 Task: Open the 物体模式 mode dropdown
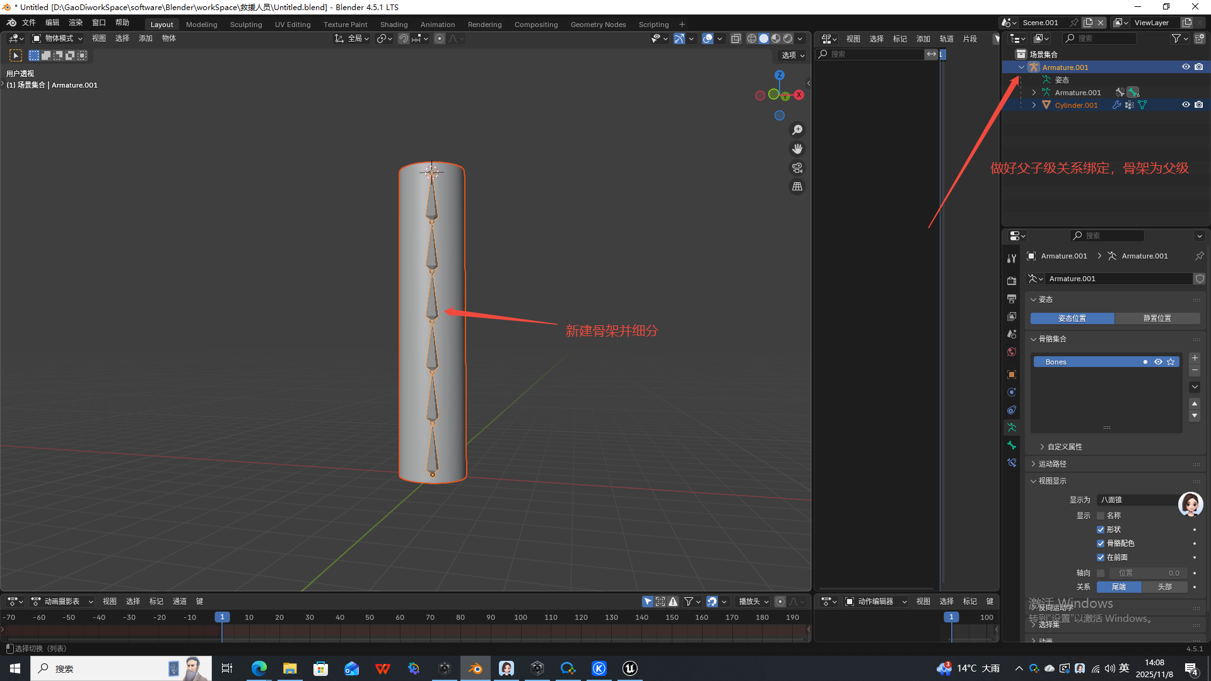(x=58, y=38)
